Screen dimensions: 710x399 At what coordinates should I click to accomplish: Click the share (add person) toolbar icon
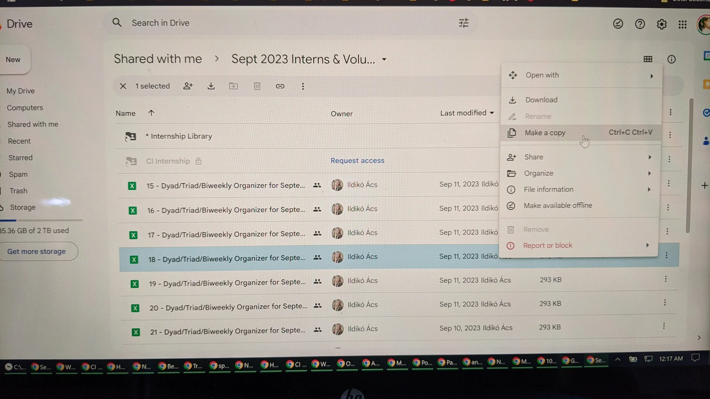tap(188, 86)
